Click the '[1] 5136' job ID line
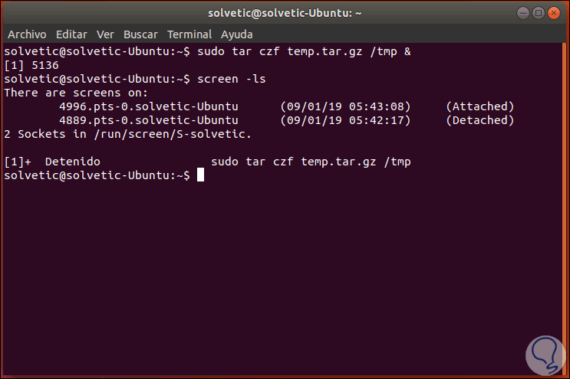The height and width of the screenshot is (379, 570). (x=31, y=65)
